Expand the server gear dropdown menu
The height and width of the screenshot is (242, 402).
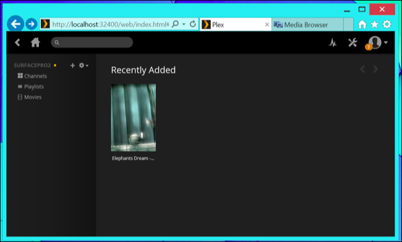[83, 66]
